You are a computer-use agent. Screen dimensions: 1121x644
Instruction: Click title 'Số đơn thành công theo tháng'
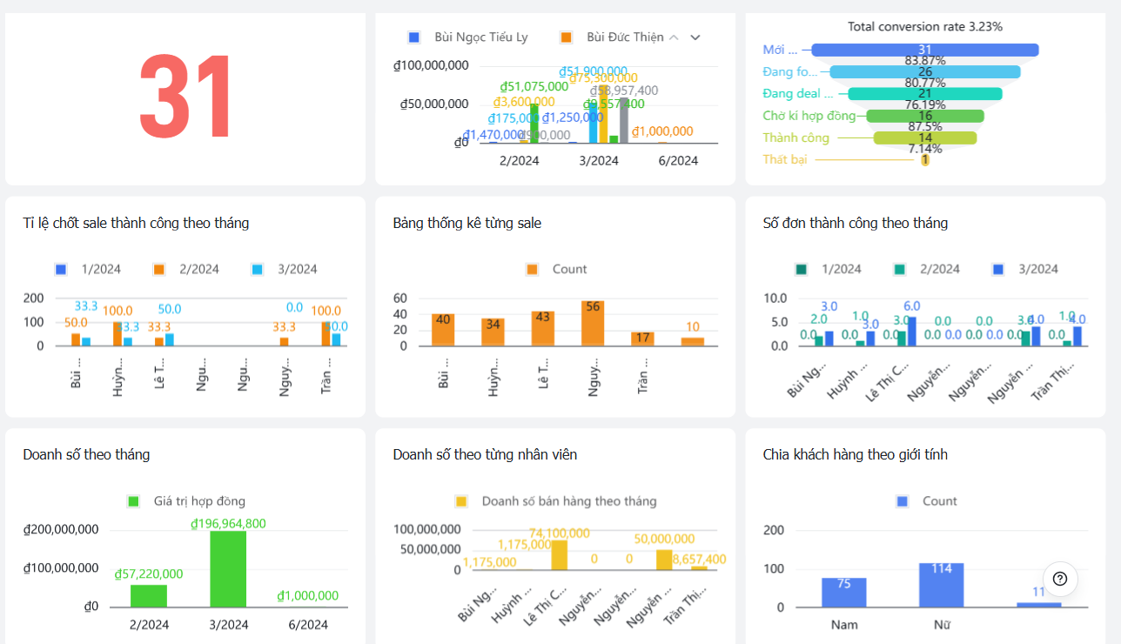856,223
